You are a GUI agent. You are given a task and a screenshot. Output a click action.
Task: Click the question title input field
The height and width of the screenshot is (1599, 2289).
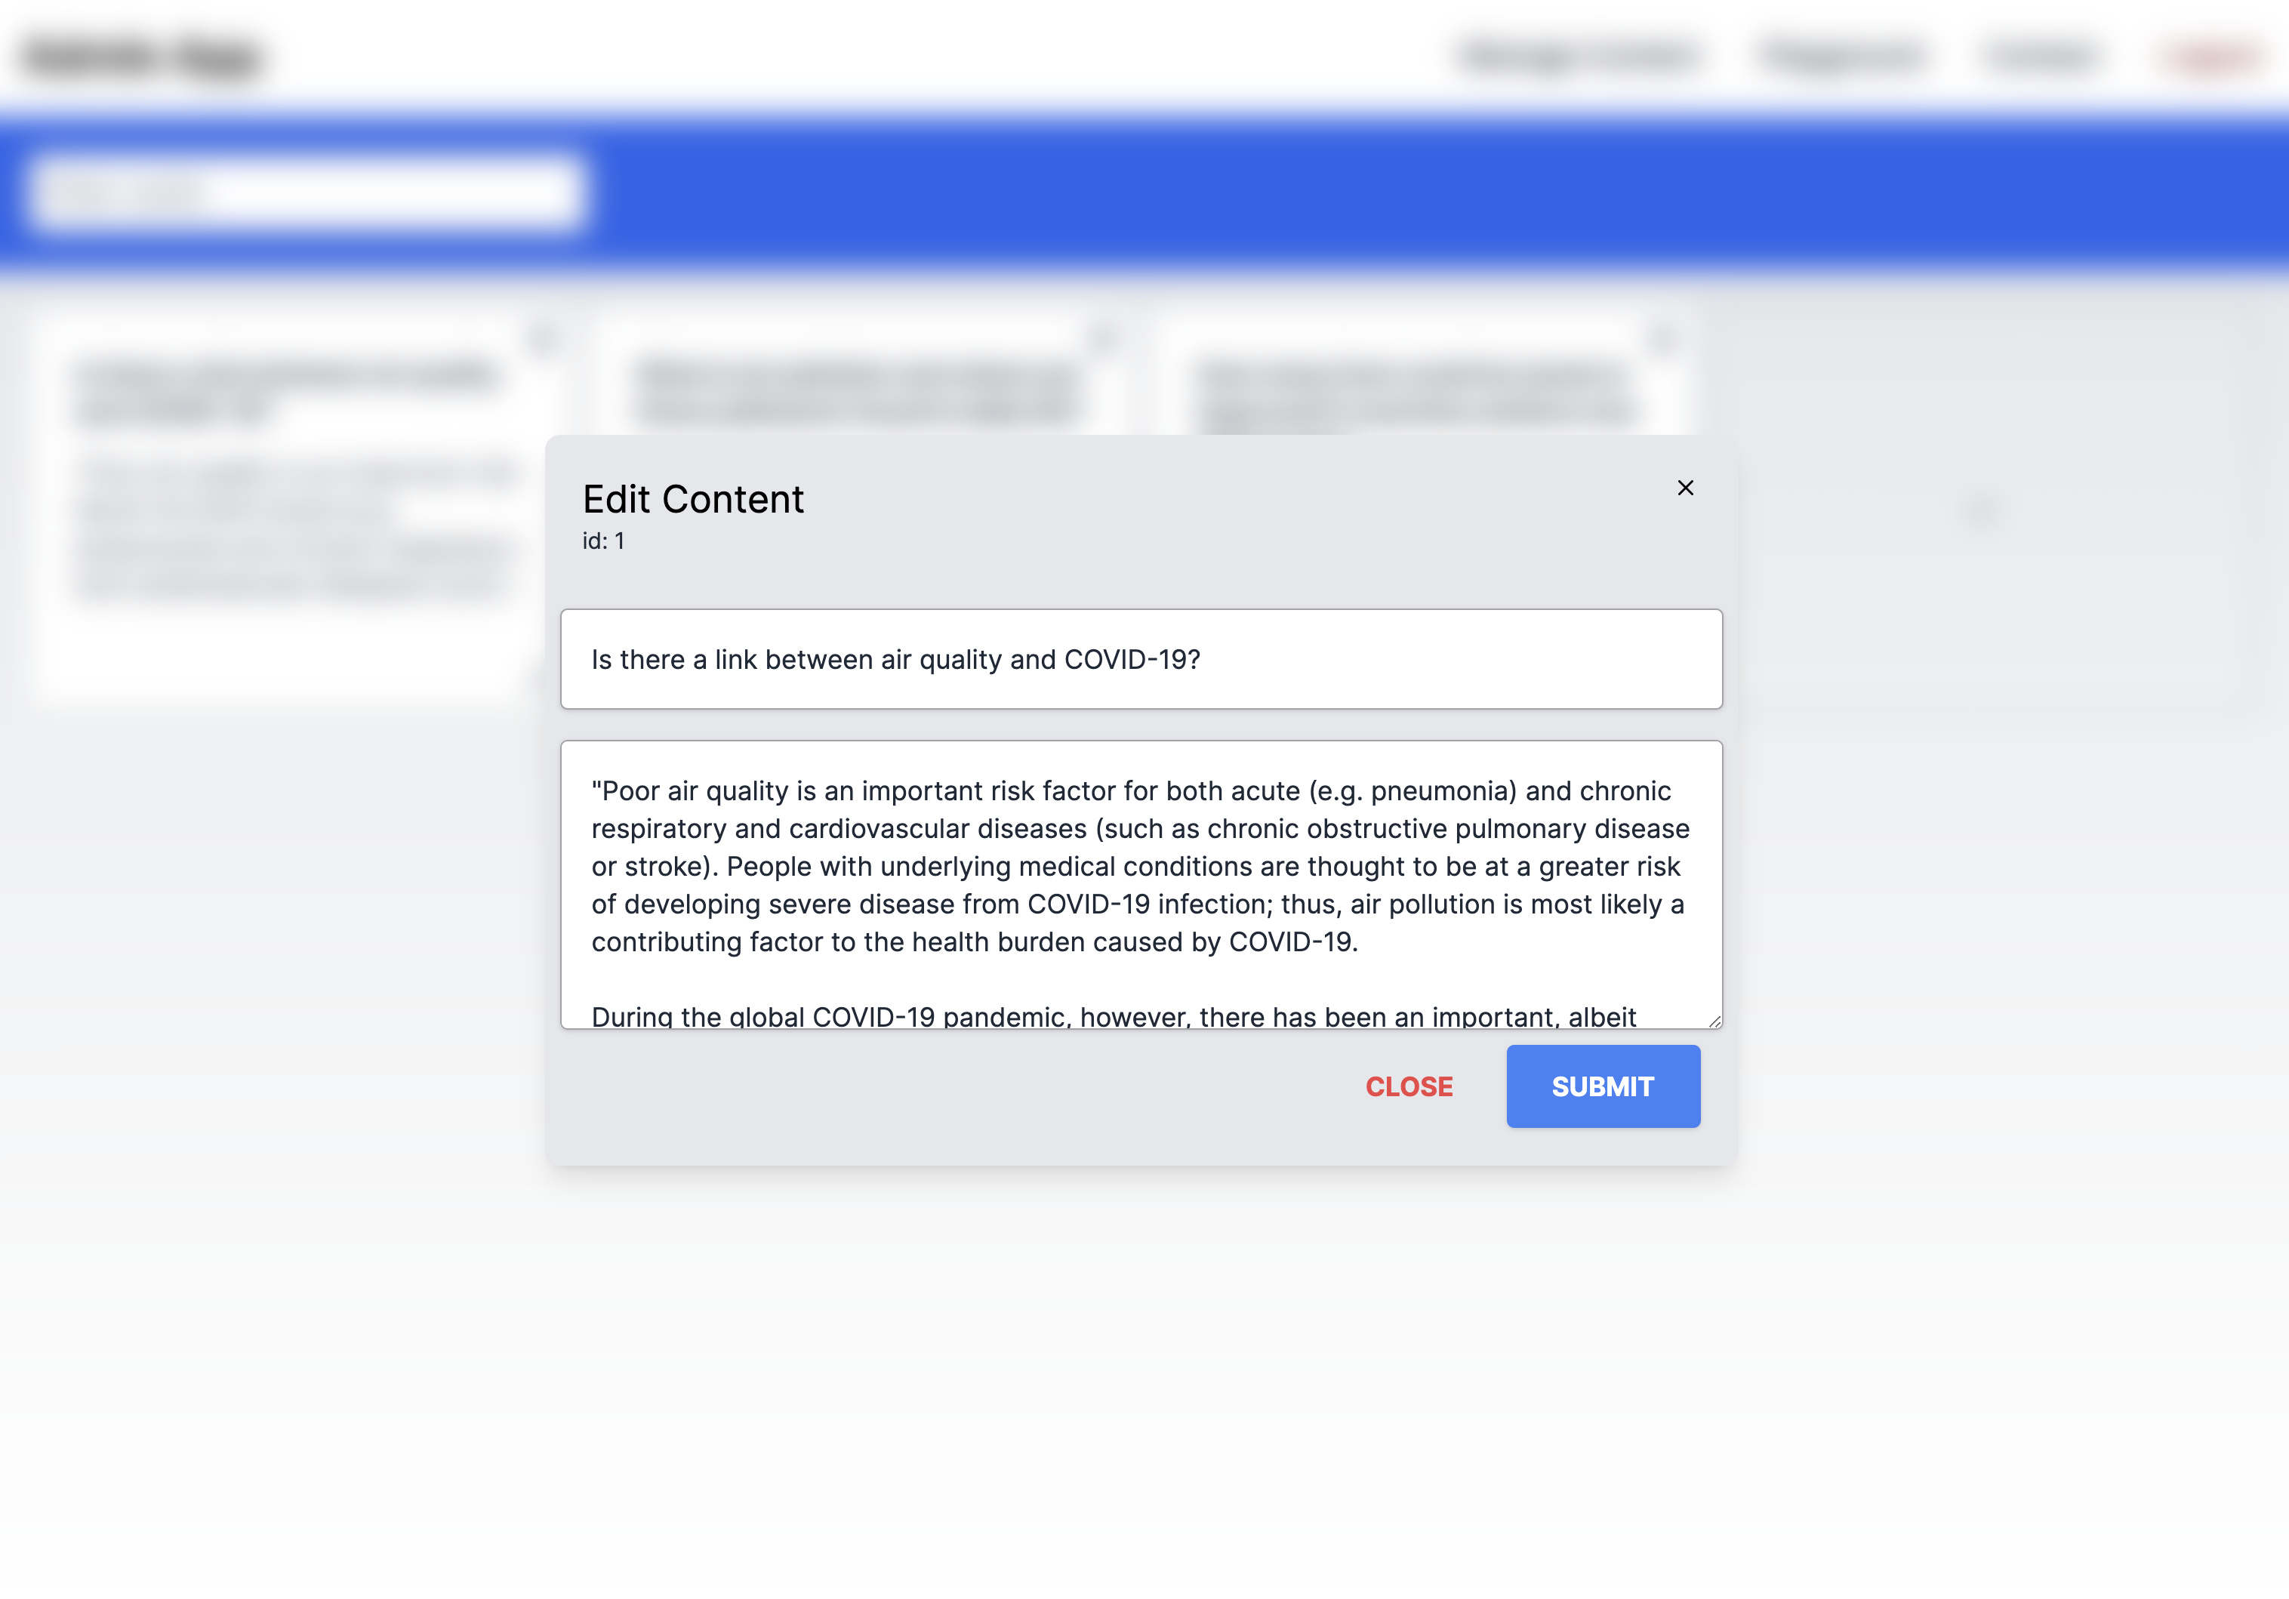1141,659
